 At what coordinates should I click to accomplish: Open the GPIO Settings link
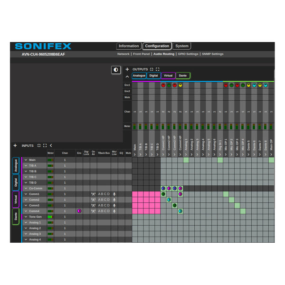point(188,54)
